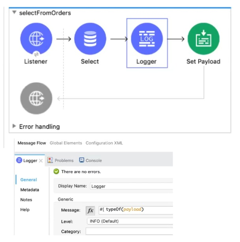Select the Set Payload transformer icon
The height and width of the screenshot is (242, 240).
[x=203, y=39]
